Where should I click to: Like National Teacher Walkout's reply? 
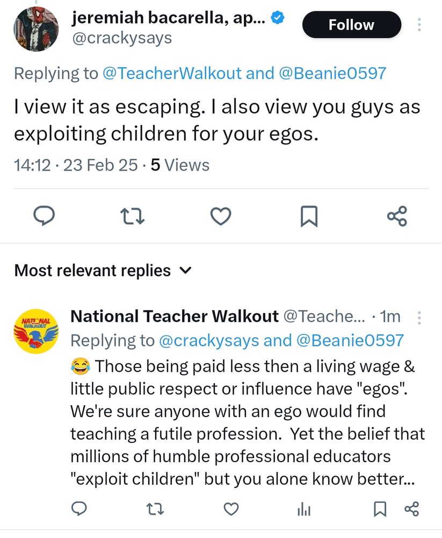[231, 509]
